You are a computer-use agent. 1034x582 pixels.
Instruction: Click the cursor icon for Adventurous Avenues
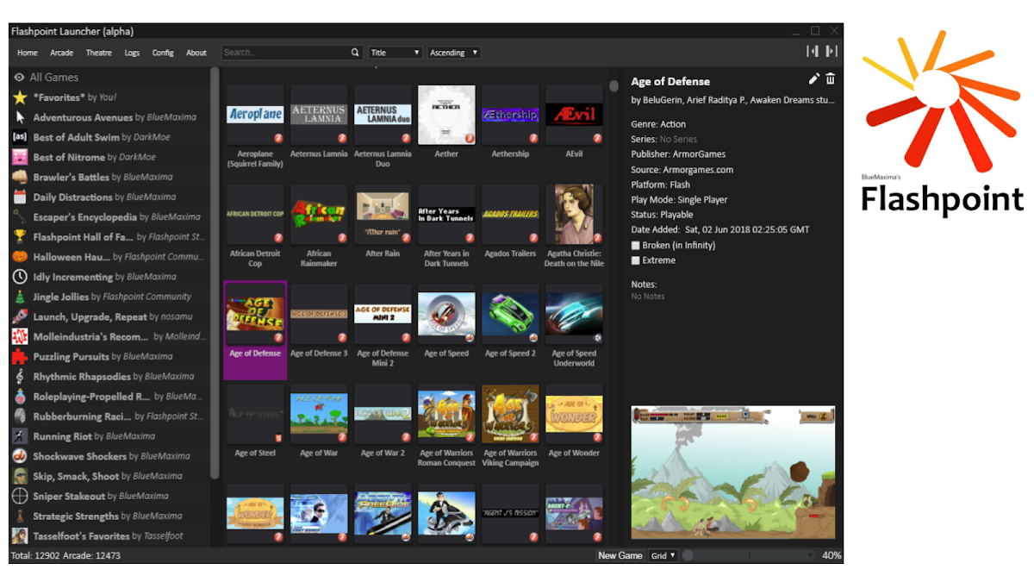[20, 117]
